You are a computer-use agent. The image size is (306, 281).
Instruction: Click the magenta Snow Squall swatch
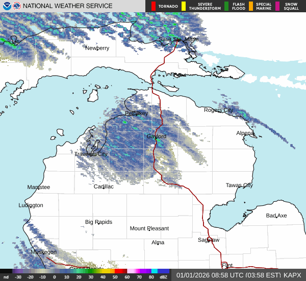[277, 6]
